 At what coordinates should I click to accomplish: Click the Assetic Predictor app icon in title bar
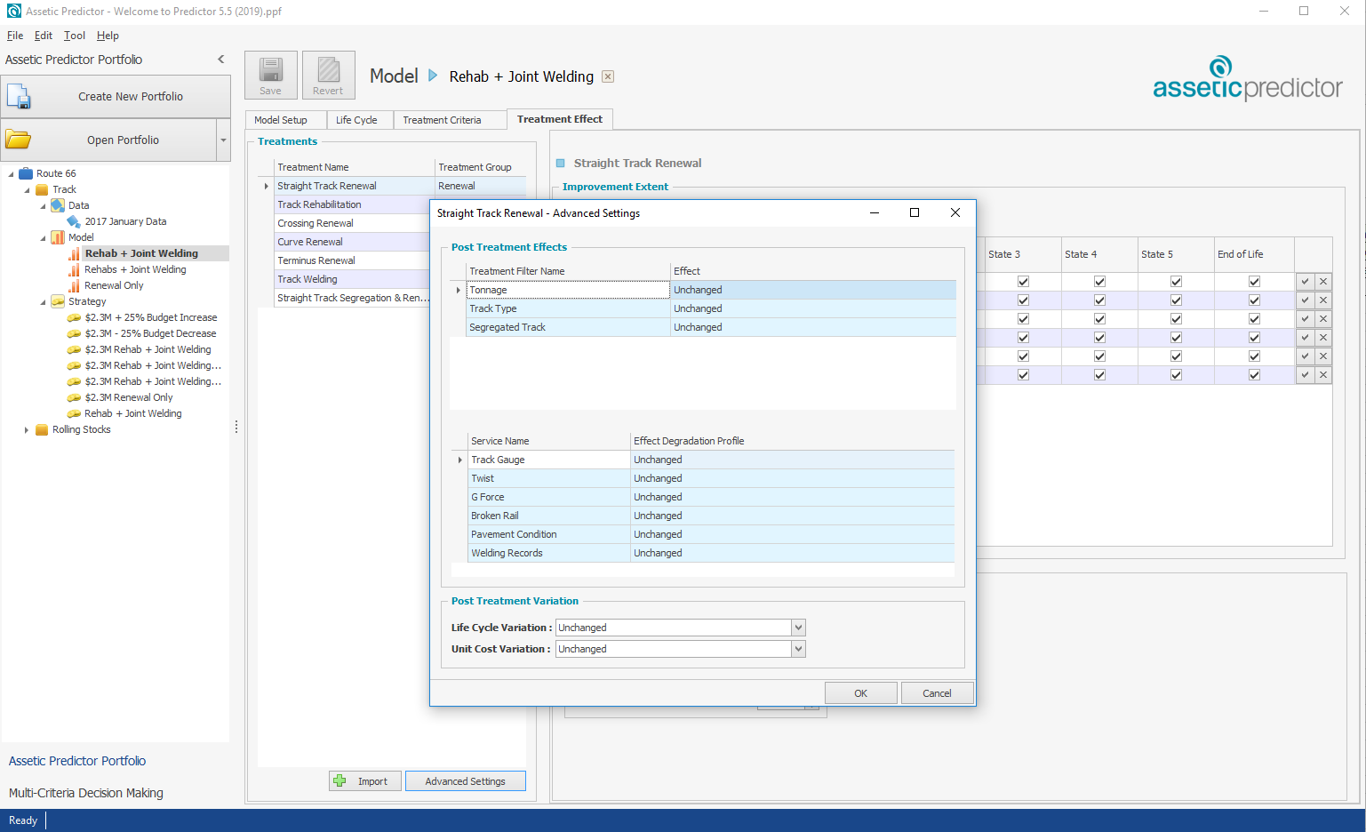13,12
